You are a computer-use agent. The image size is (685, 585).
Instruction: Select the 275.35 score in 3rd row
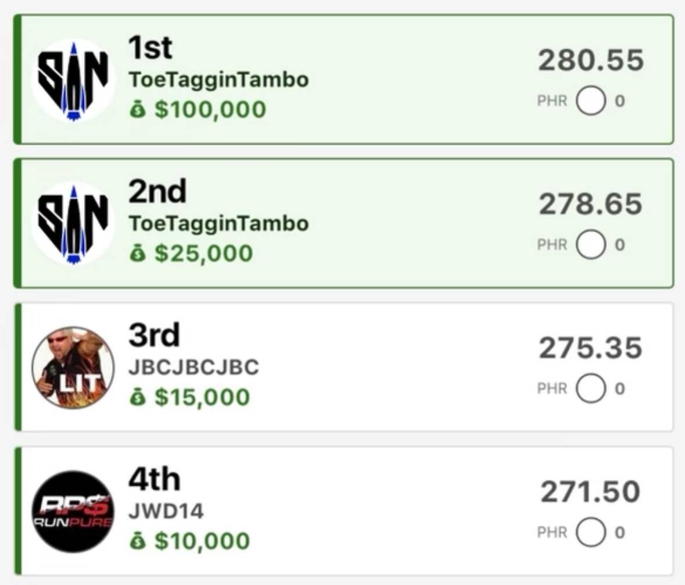[591, 348]
